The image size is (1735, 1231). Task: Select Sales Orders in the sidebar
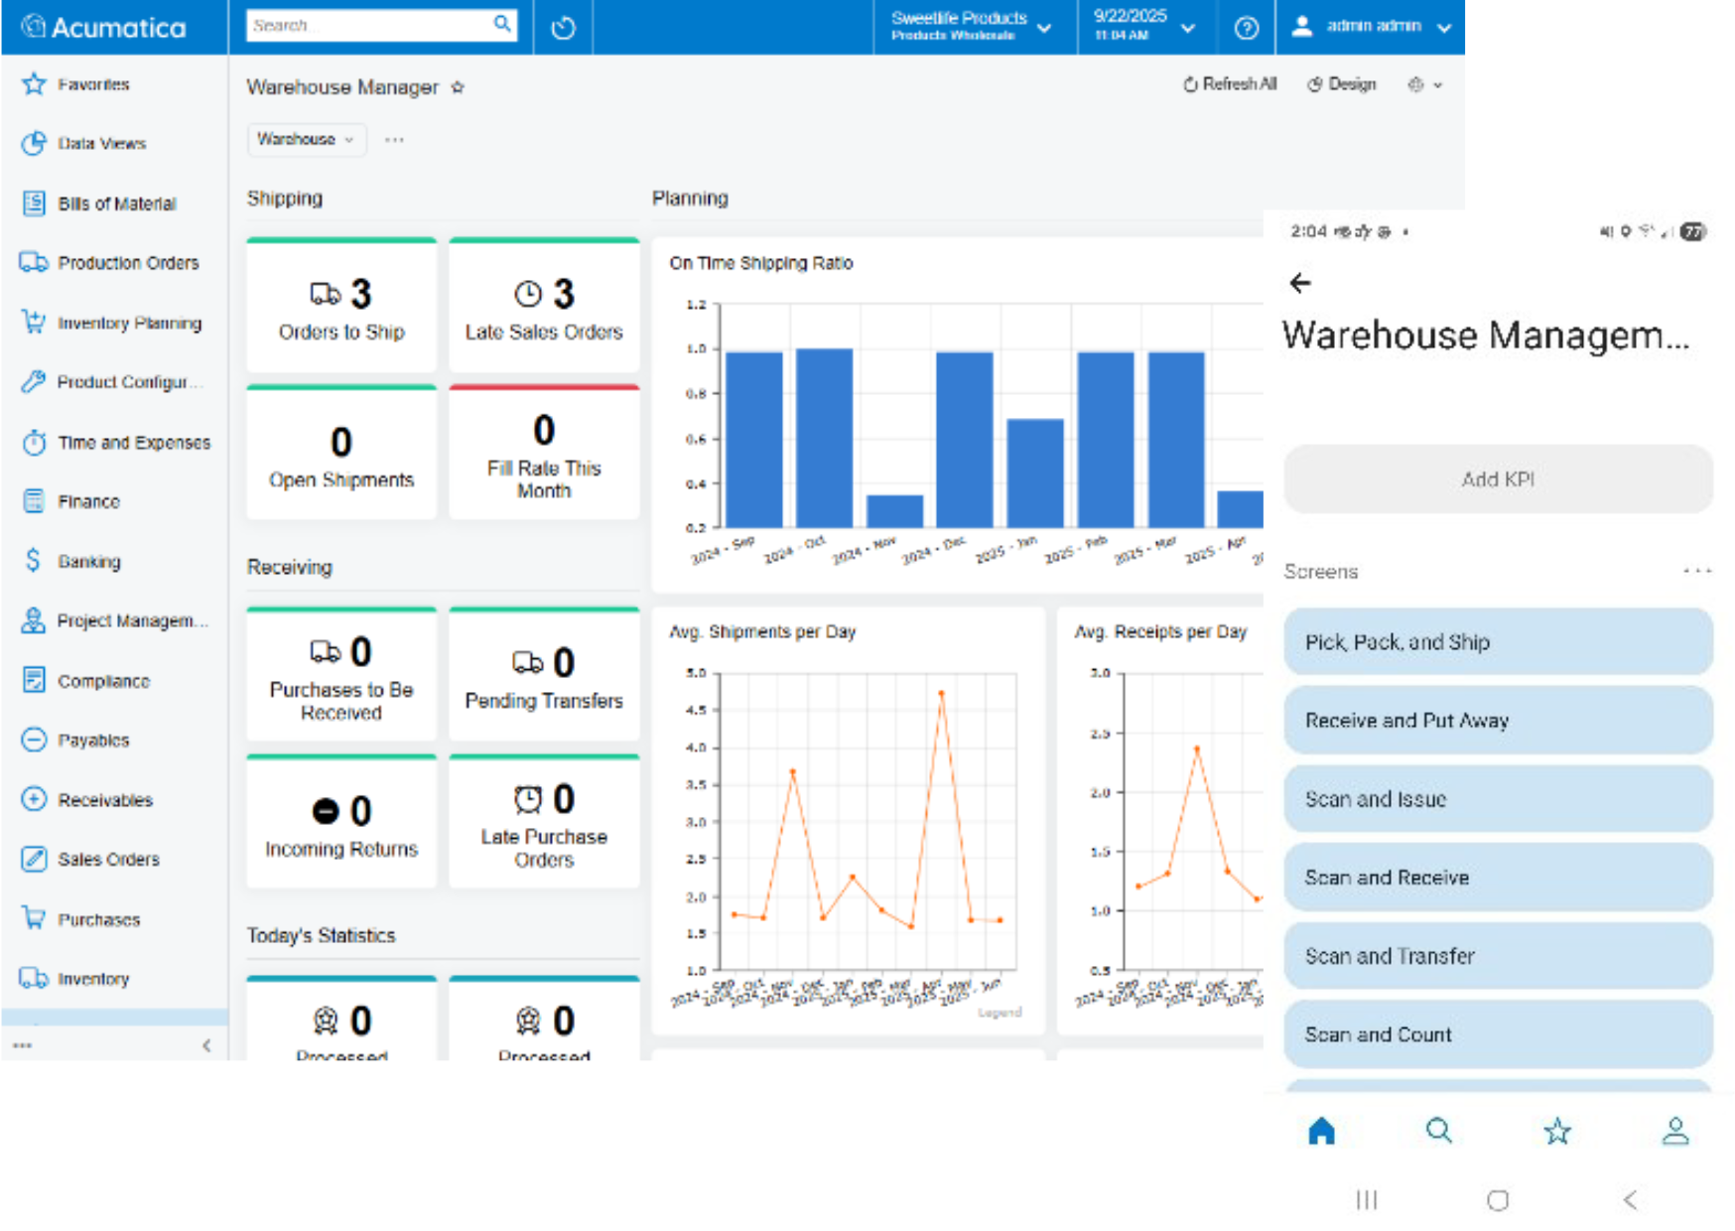pos(108,860)
